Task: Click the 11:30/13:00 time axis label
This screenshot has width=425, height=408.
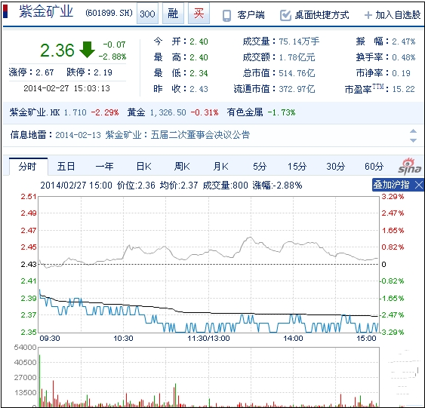Action: pos(208,338)
